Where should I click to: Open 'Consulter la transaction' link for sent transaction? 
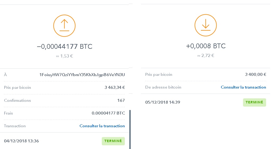(x=102, y=126)
